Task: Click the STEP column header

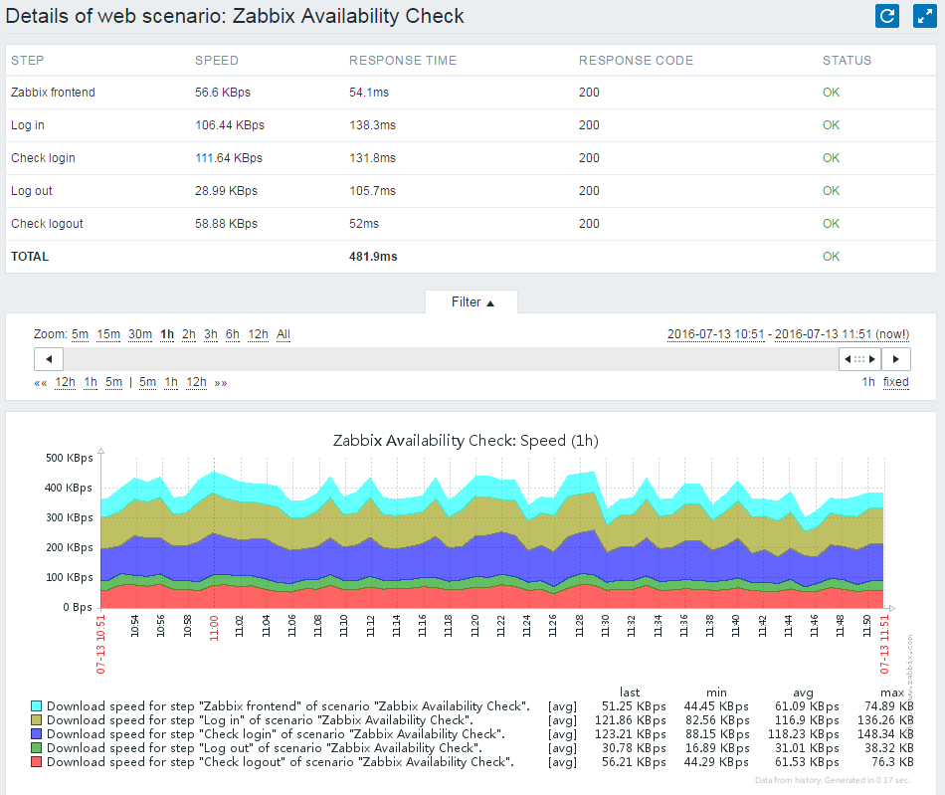Action: click(x=27, y=61)
